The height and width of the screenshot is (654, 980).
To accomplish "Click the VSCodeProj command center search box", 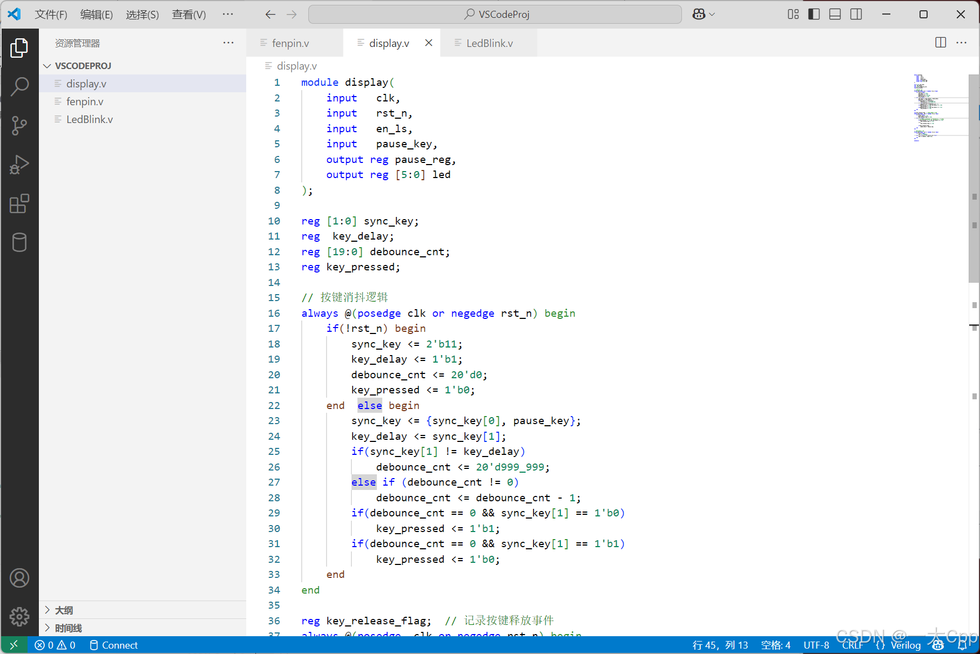I will pyautogui.click(x=495, y=15).
